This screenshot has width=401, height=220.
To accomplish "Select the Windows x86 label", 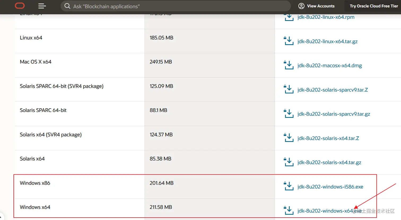I will click(x=35, y=183).
